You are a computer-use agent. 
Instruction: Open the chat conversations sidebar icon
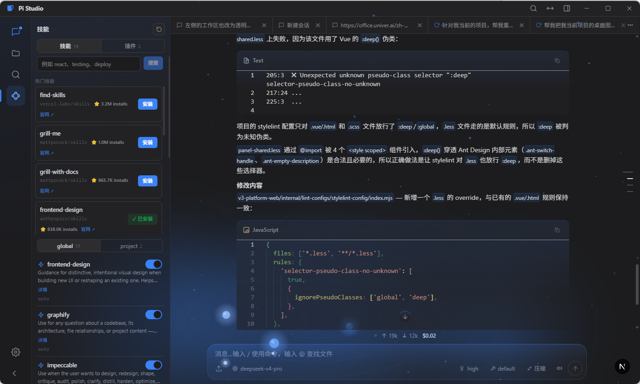pyautogui.click(x=16, y=31)
